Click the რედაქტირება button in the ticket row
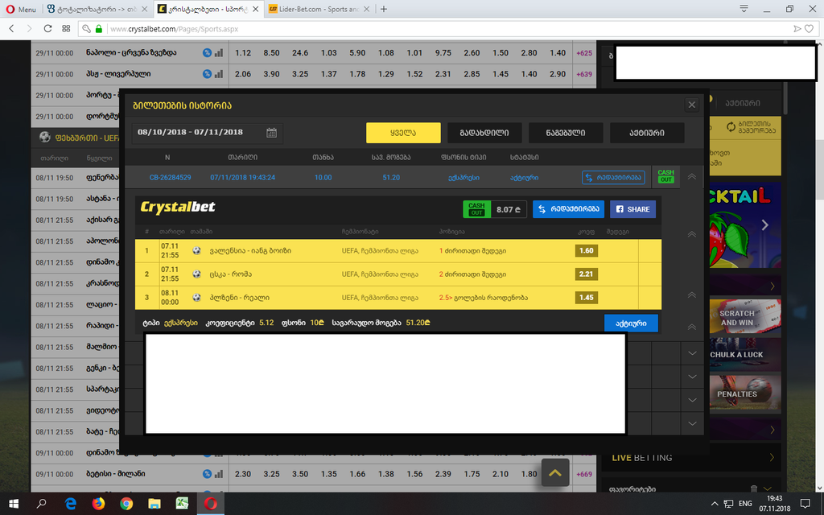The height and width of the screenshot is (515, 824). coord(613,178)
